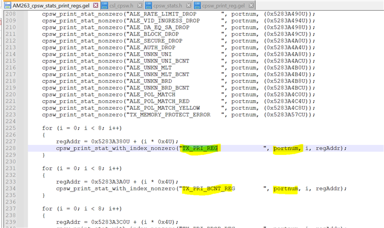The width and height of the screenshot is (384, 228).
Task: Click ALE_DA_EQ_SA_DROP text
Action: 159,28
